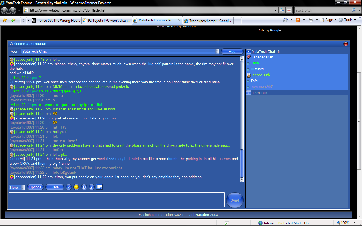Close the YotaTech Forums tab
362x226 pixels.
point(179,20)
